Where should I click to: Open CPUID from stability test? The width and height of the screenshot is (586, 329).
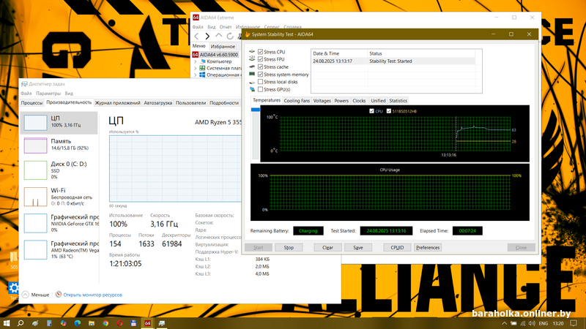click(397, 247)
